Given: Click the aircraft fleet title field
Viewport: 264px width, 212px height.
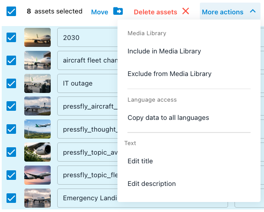Looking at the screenshot, I should click(x=88, y=60).
